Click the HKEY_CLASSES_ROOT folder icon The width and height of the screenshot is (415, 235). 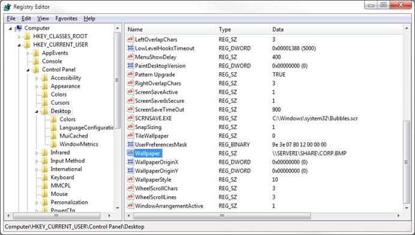(27, 36)
